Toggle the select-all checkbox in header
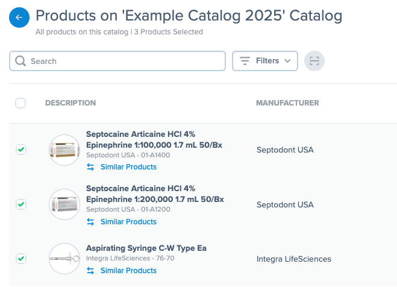Viewport: 397px width, 287px height. (20, 103)
